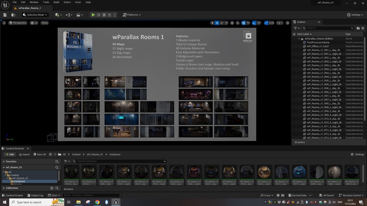Adjust camera speed control showing 1

[x=280, y=23]
